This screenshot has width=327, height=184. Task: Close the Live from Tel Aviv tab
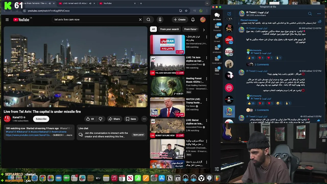click(54, 3)
